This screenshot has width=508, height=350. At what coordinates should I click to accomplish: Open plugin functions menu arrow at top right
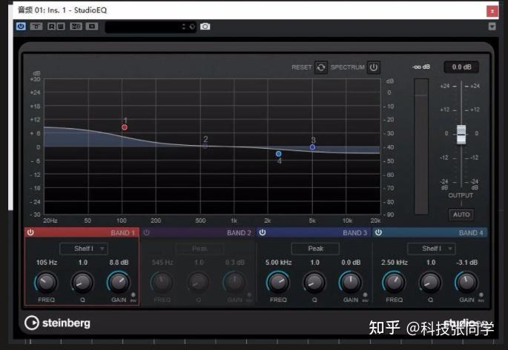click(x=492, y=27)
